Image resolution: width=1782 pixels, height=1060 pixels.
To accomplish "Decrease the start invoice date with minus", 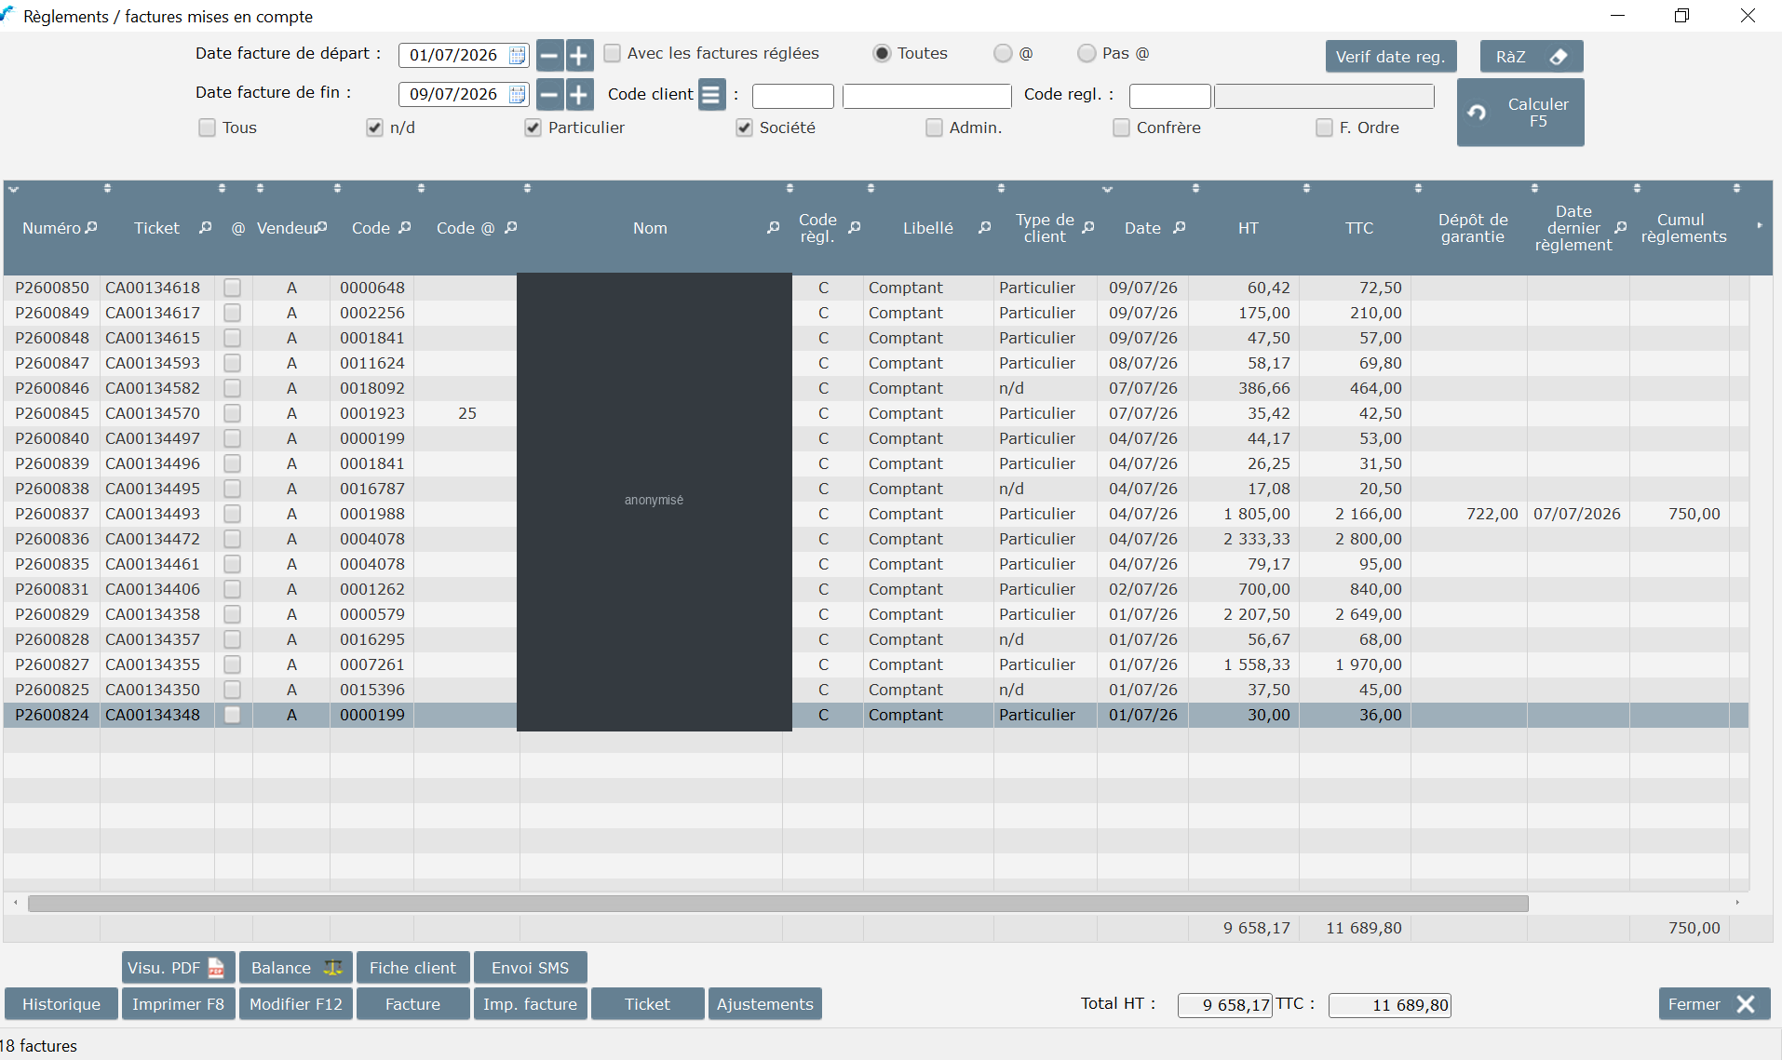I will (x=550, y=55).
